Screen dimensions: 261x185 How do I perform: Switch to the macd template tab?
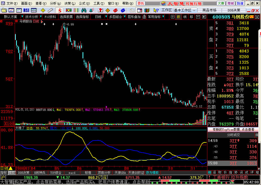click(72, 173)
